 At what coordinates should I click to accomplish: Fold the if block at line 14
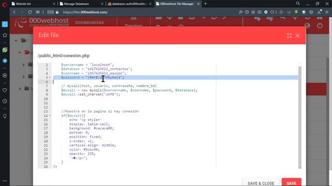tap(50, 116)
